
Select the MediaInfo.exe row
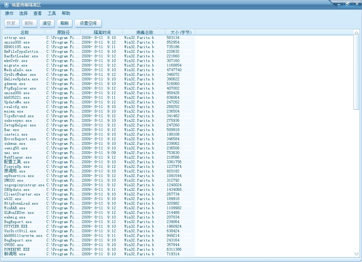pos(99,70)
